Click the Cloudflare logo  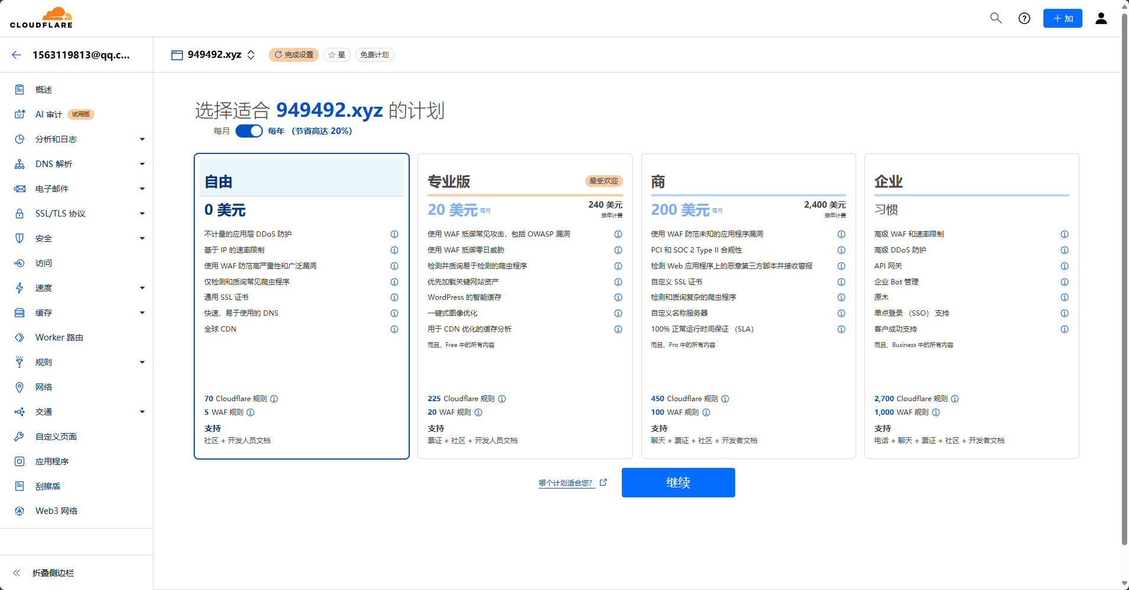[41, 18]
